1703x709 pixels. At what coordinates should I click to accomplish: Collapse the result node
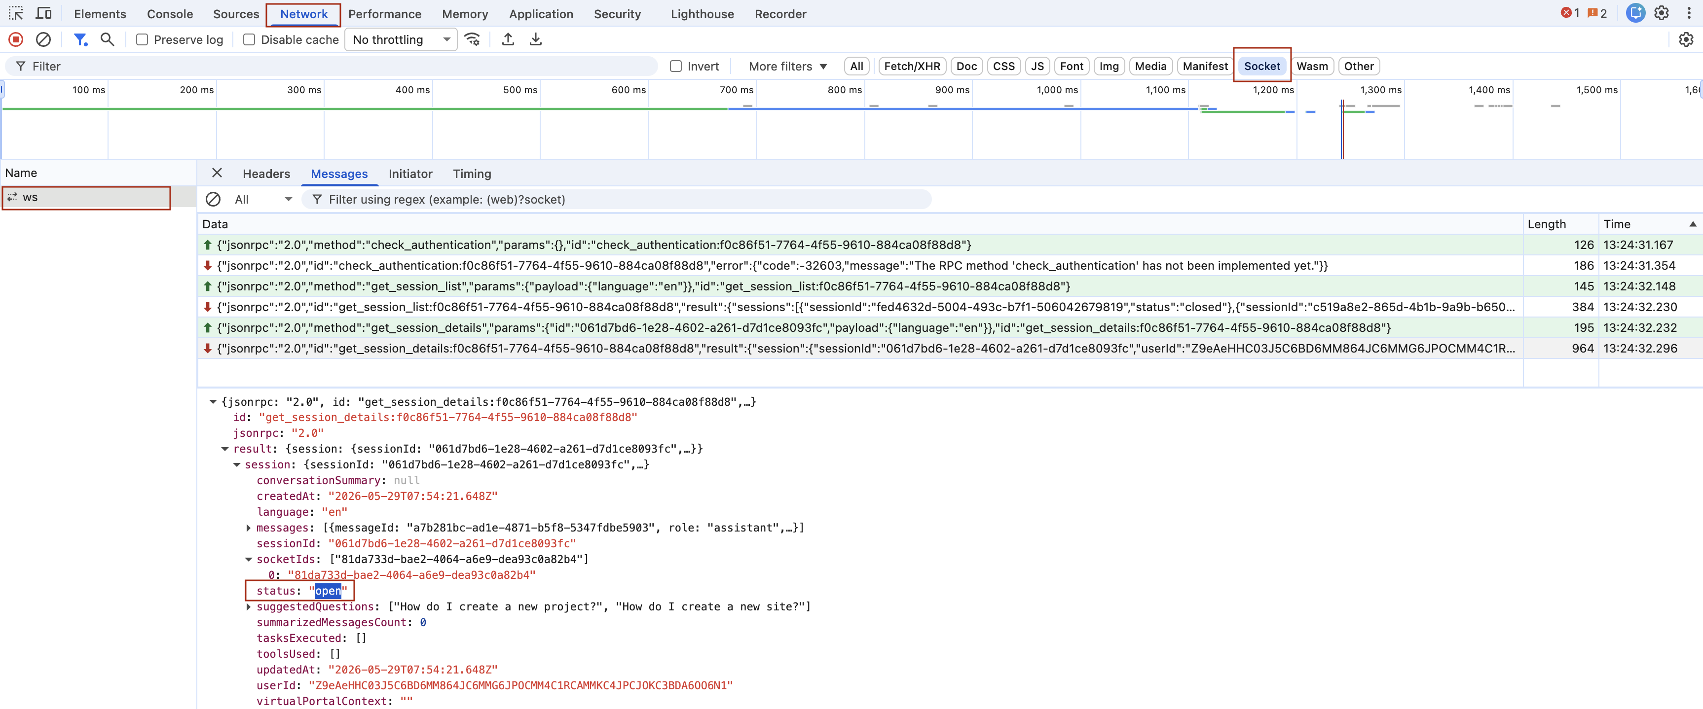[225, 449]
